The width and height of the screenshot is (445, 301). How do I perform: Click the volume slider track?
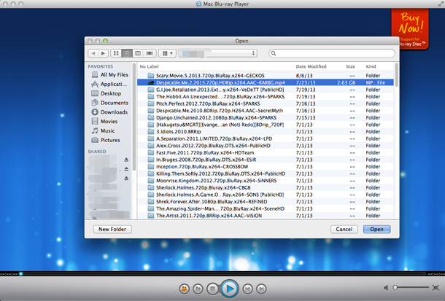pos(412,289)
